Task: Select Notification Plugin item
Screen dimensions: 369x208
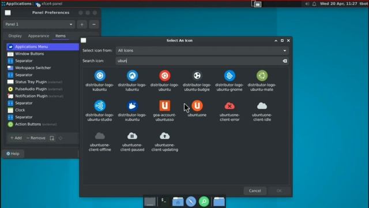Action: click(43, 96)
